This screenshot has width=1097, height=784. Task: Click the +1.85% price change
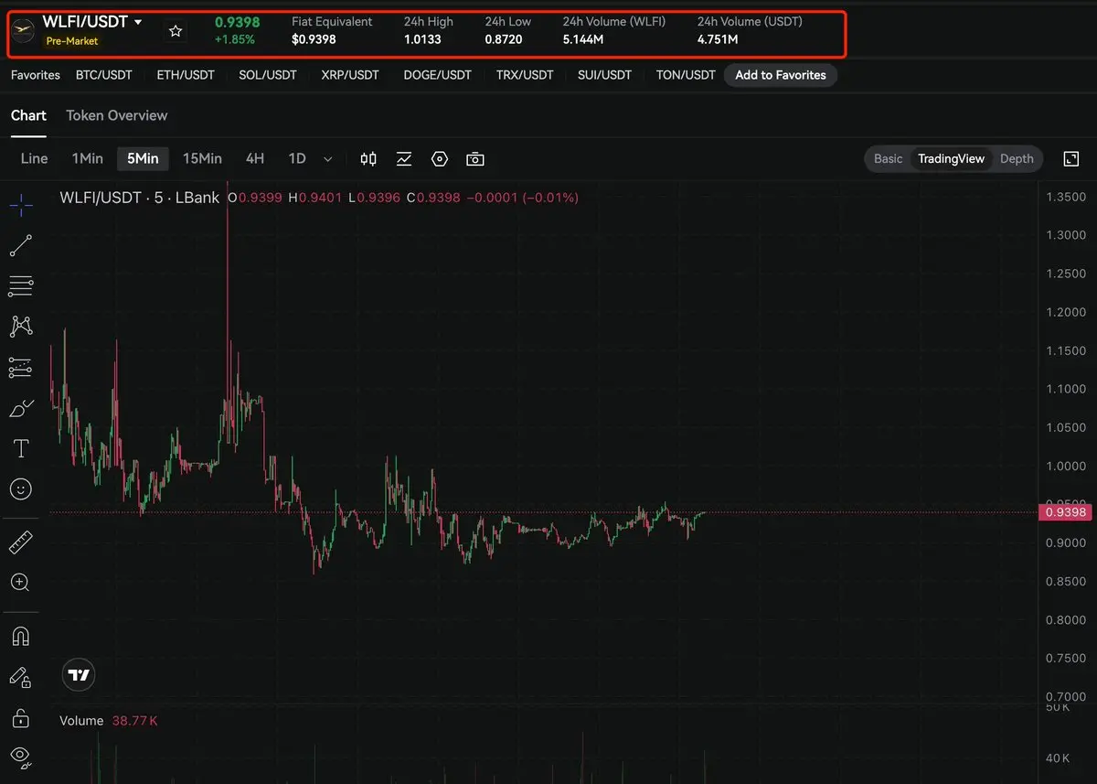coord(235,39)
